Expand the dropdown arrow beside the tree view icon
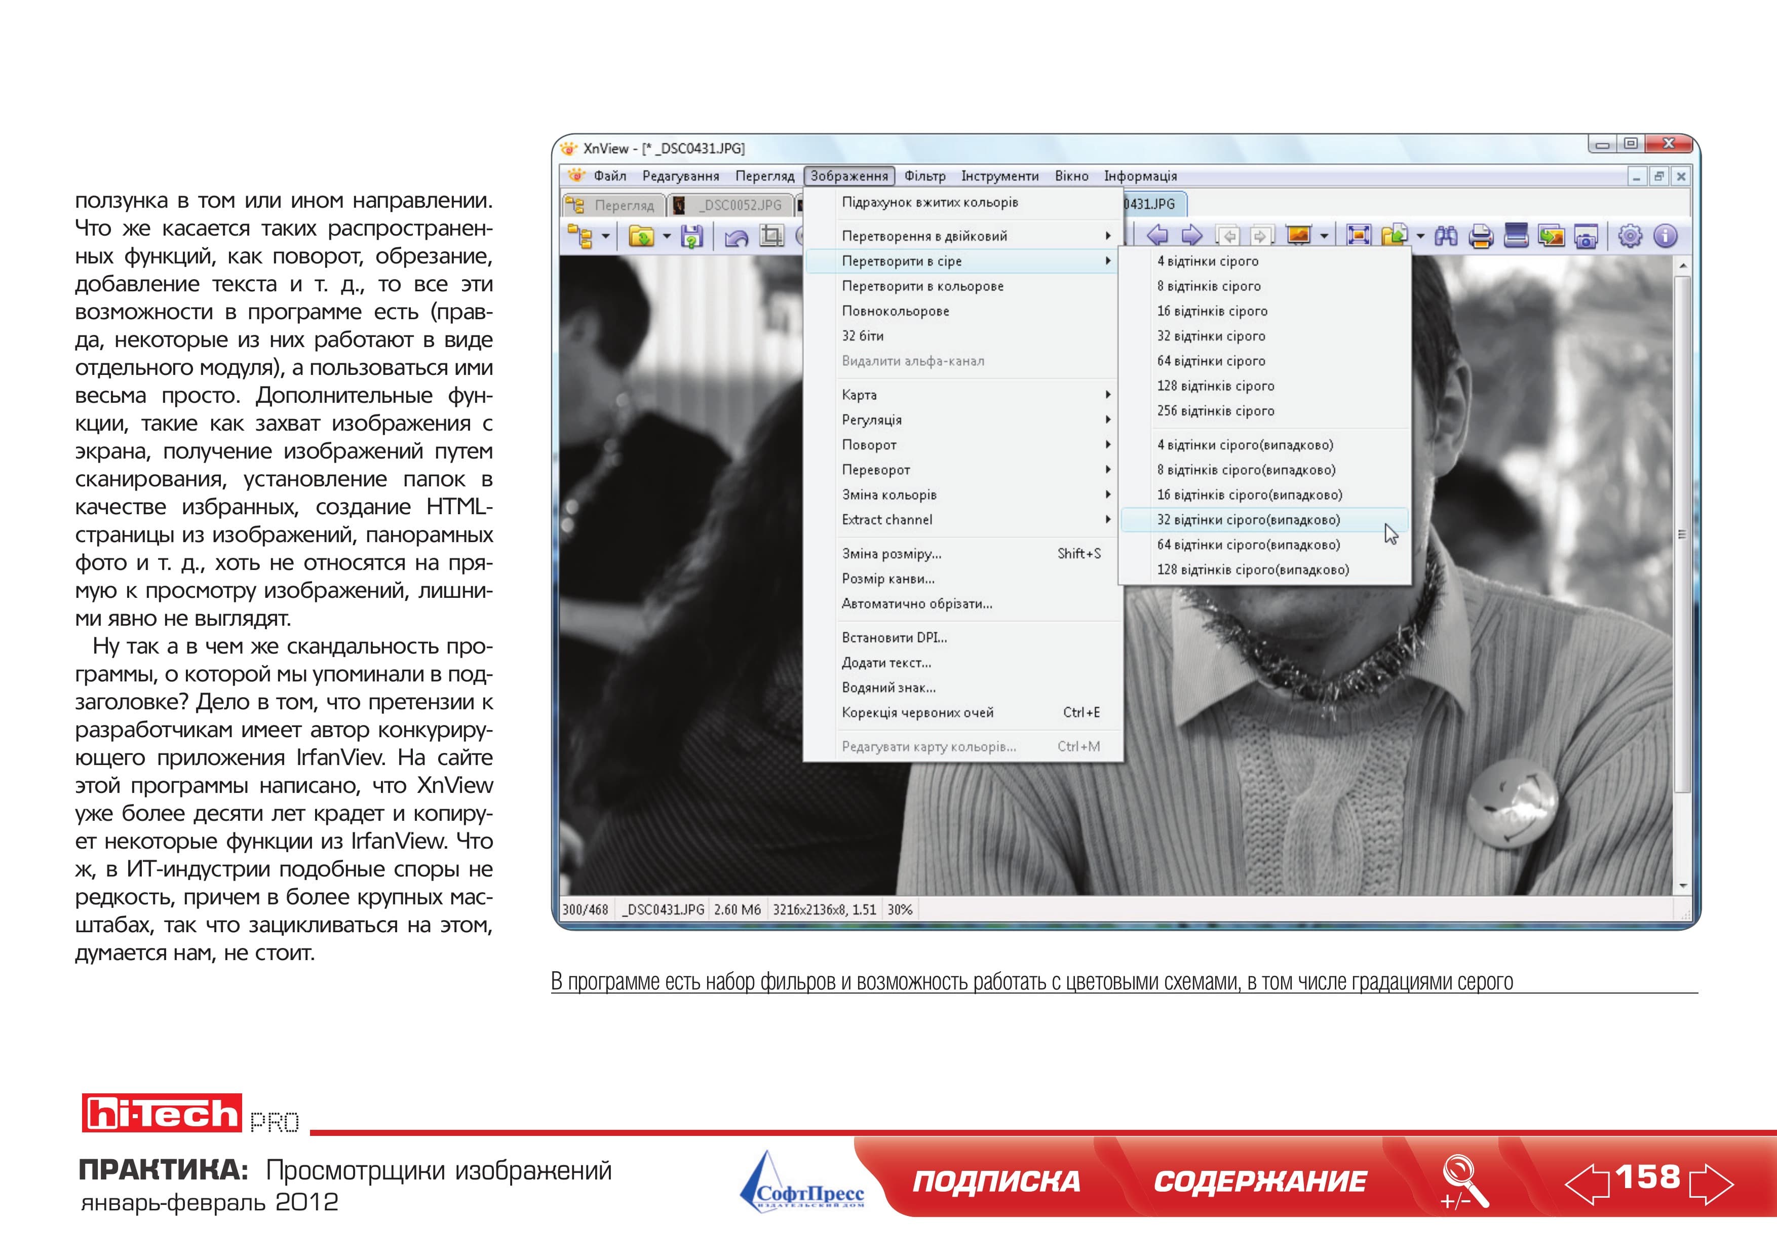1777x1257 pixels. (x=605, y=236)
